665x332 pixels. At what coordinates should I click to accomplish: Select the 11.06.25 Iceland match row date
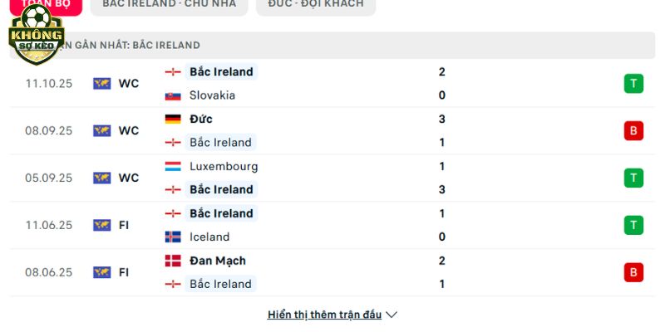(x=49, y=225)
